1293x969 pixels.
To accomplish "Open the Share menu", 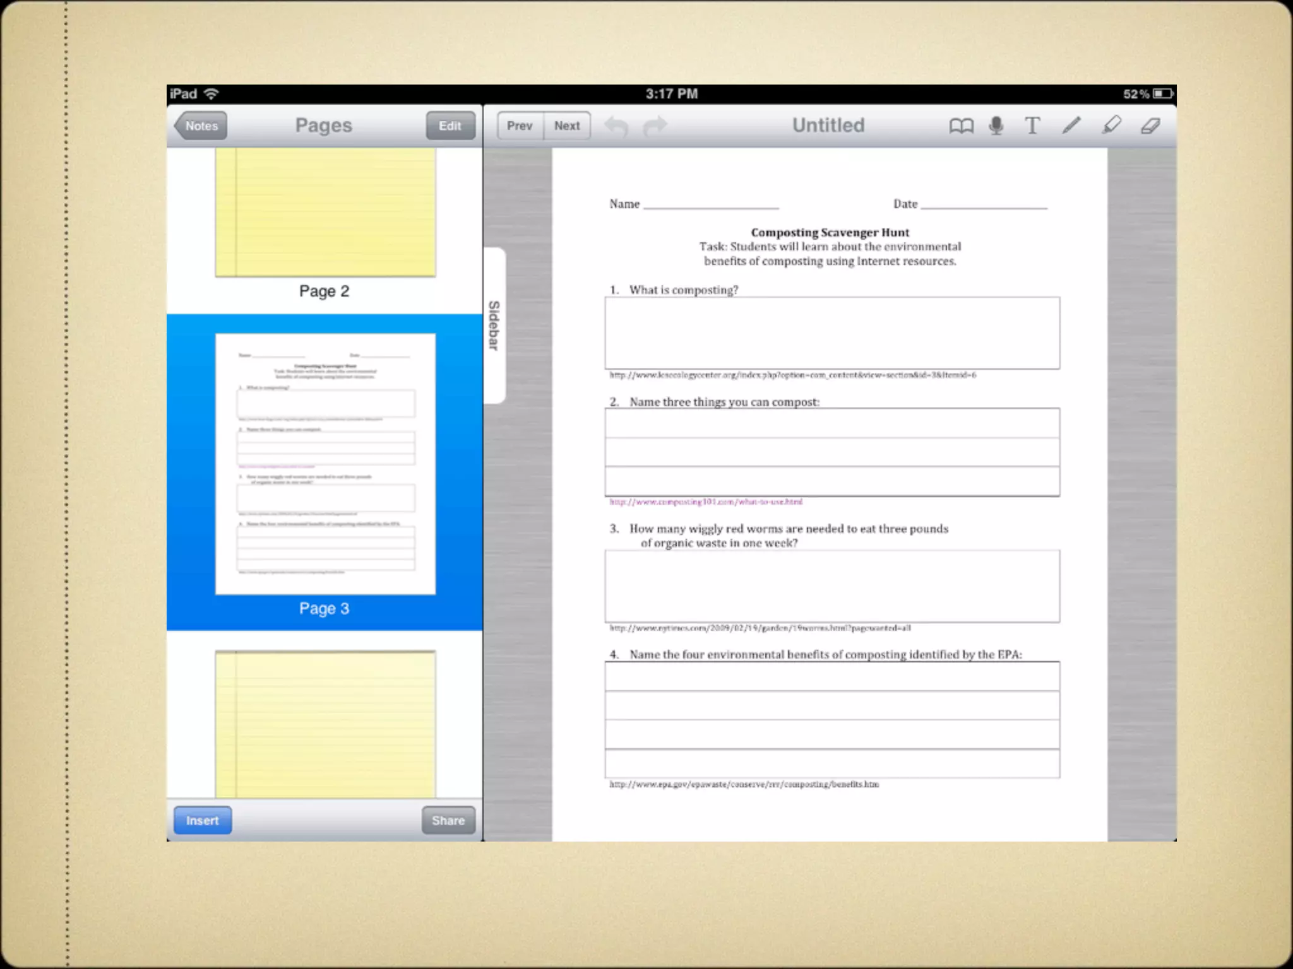I will pyautogui.click(x=448, y=820).
